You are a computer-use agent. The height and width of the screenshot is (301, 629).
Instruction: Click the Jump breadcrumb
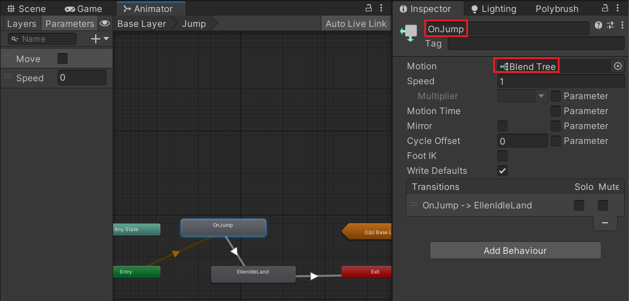pyautogui.click(x=194, y=24)
